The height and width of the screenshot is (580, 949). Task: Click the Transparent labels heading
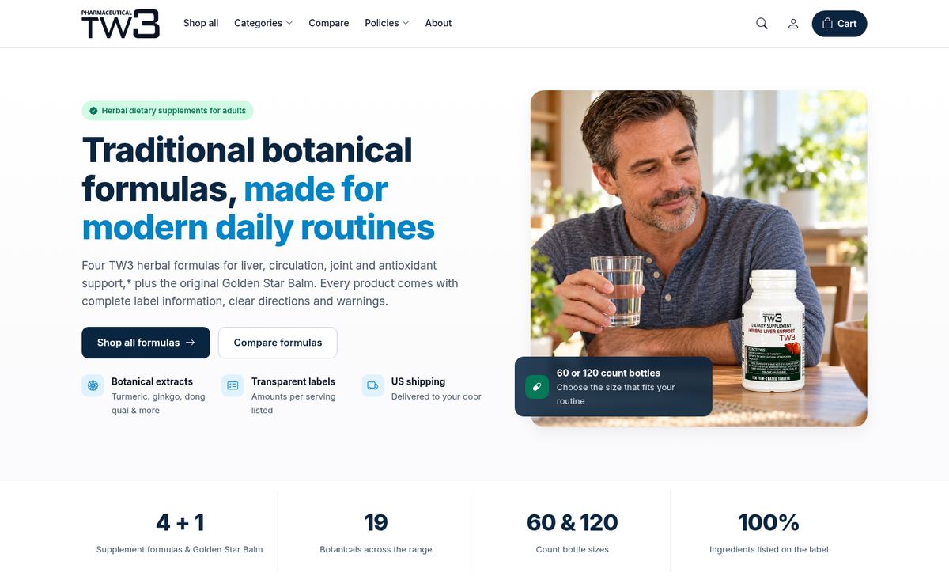tap(293, 381)
